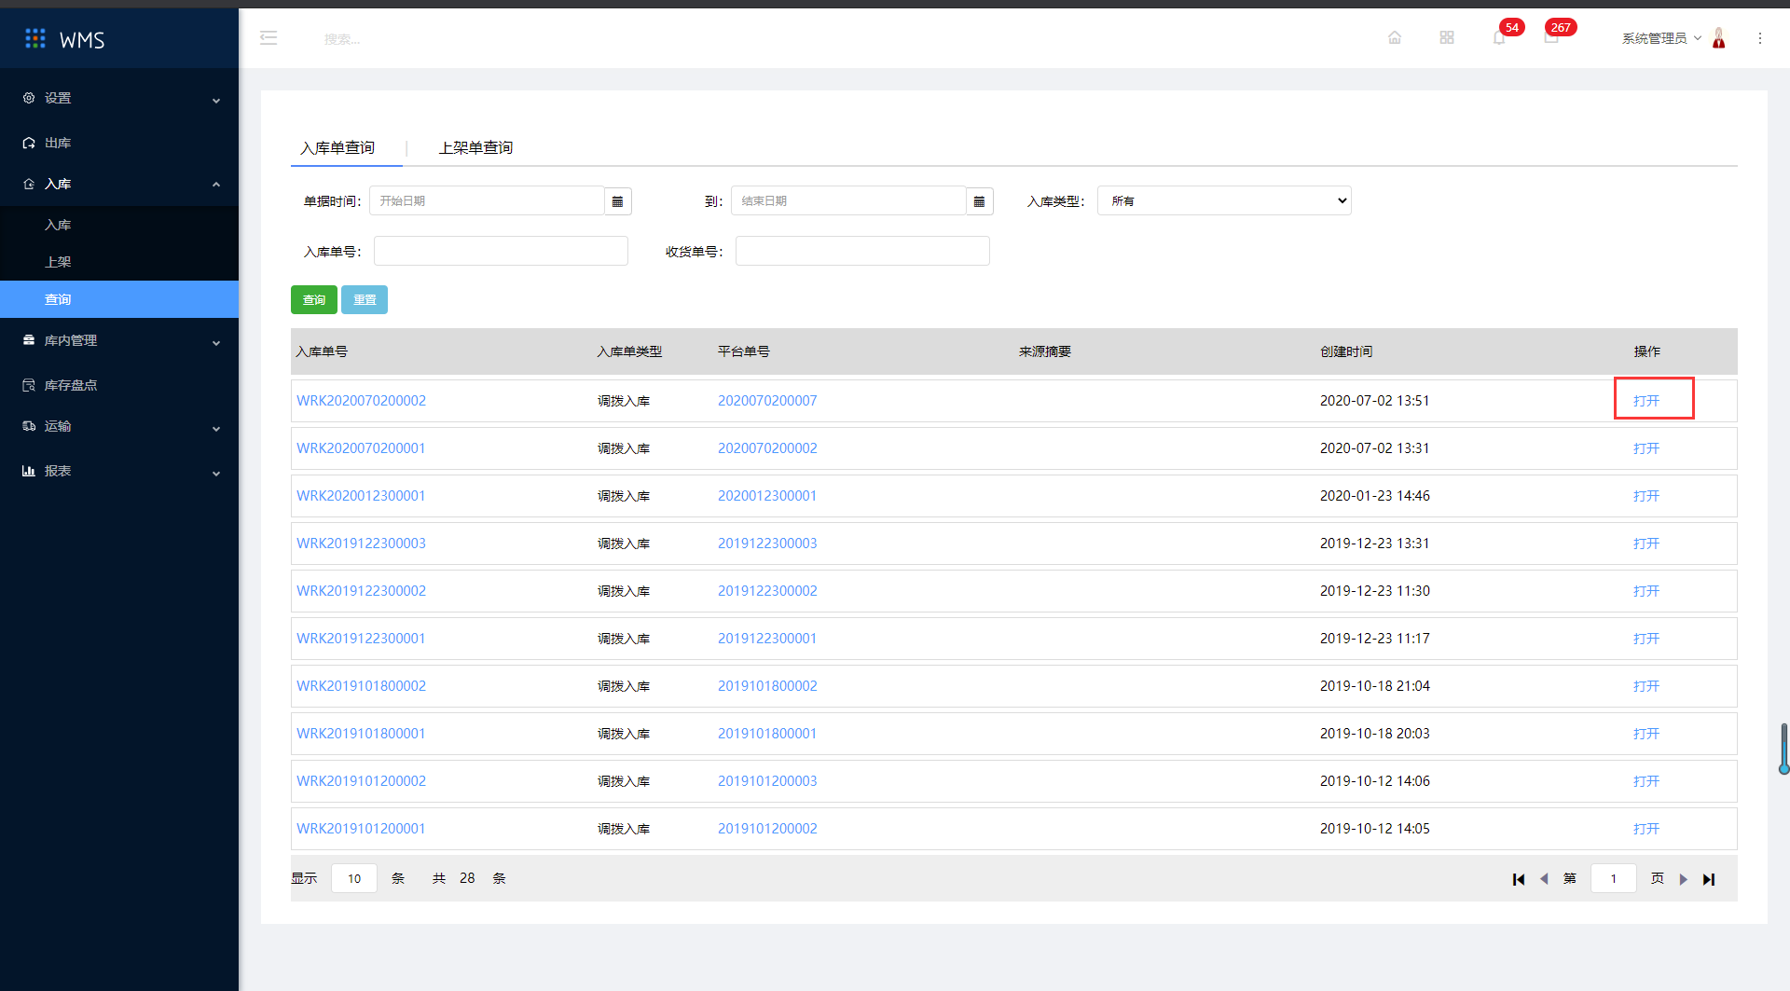Image resolution: width=1790 pixels, height=991 pixels.
Task: Switch to the 上架单查询 tab
Action: tap(475, 148)
